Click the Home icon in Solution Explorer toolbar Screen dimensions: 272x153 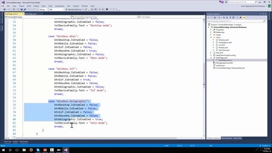[215, 17]
